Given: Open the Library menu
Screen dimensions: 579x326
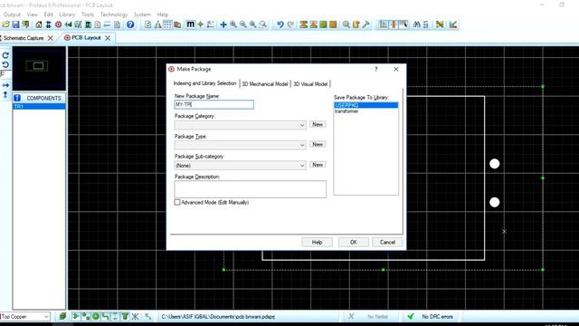Looking at the screenshot, I should click(x=67, y=14).
